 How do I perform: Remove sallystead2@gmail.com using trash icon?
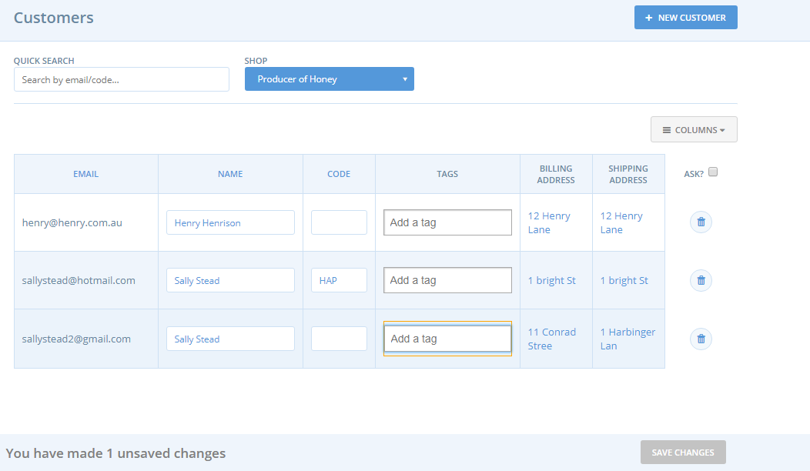coord(701,339)
